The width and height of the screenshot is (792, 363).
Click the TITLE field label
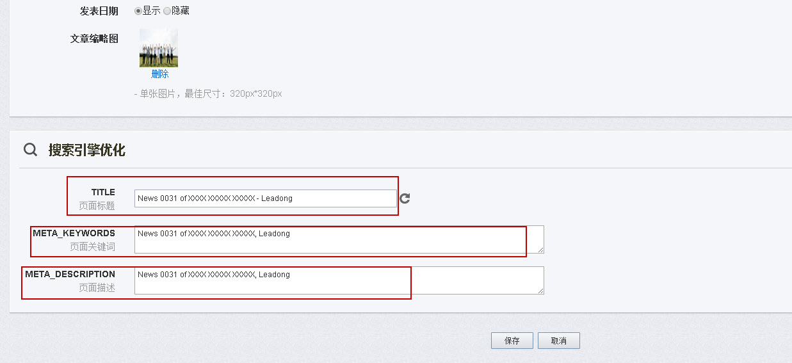[103, 192]
